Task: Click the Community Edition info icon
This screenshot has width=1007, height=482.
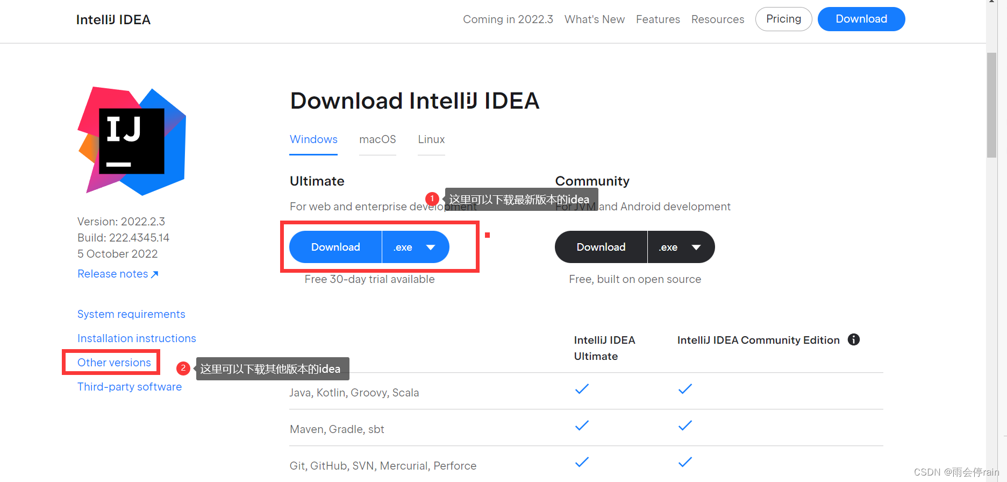Action: (x=854, y=339)
